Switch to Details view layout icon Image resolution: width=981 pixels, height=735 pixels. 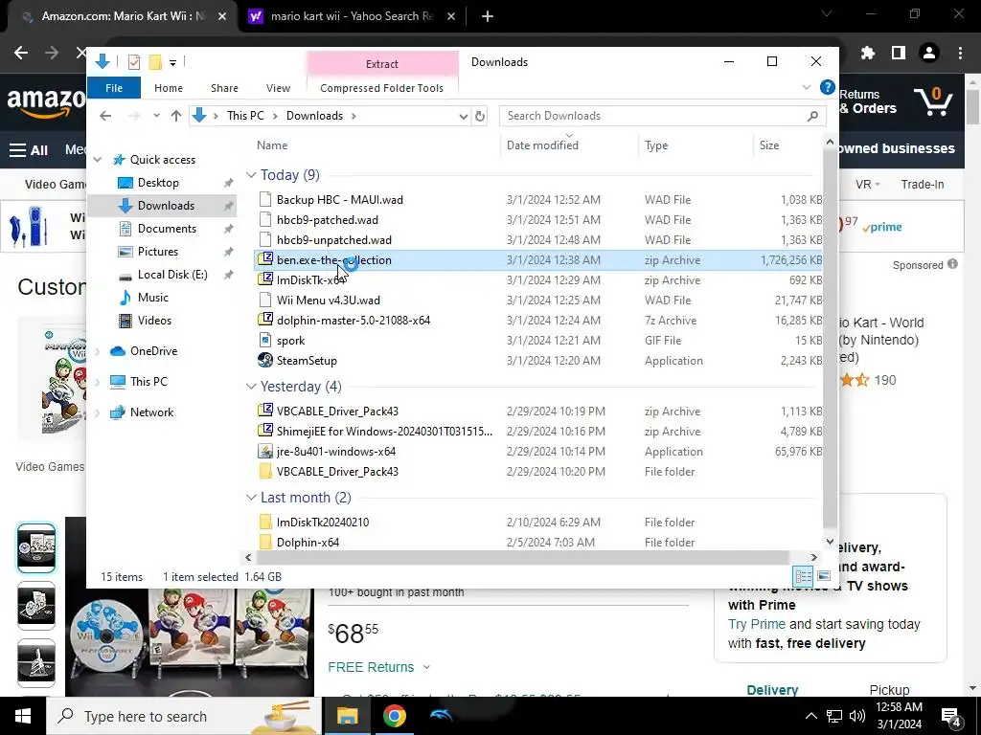pyautogui.click(x=803, y=575)
